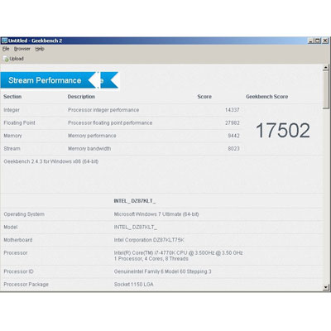Click the floating point score 27982
The image size is (331, 331).
[x=233, y=122]
